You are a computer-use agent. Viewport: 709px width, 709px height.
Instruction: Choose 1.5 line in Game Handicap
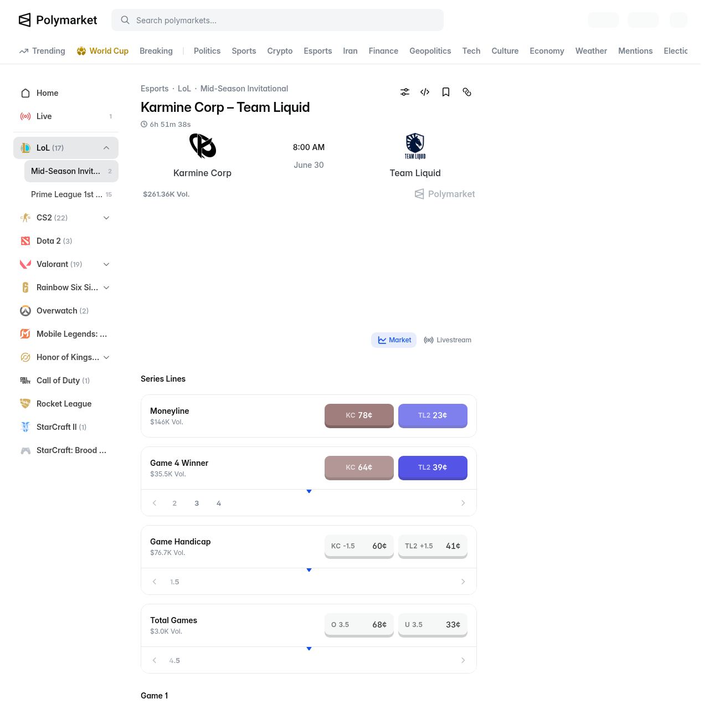coord(174,582)
